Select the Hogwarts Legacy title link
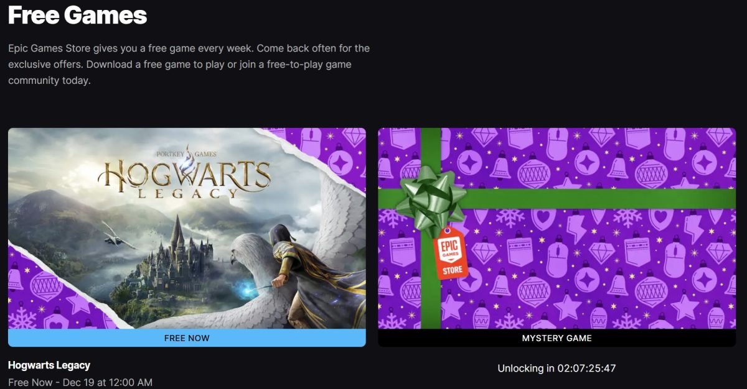 pos(49,365)
